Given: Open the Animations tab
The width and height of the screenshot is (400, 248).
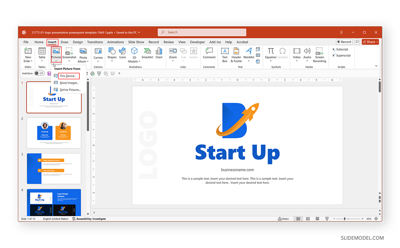Looking at the screenshot, I should tap(116, 42).
